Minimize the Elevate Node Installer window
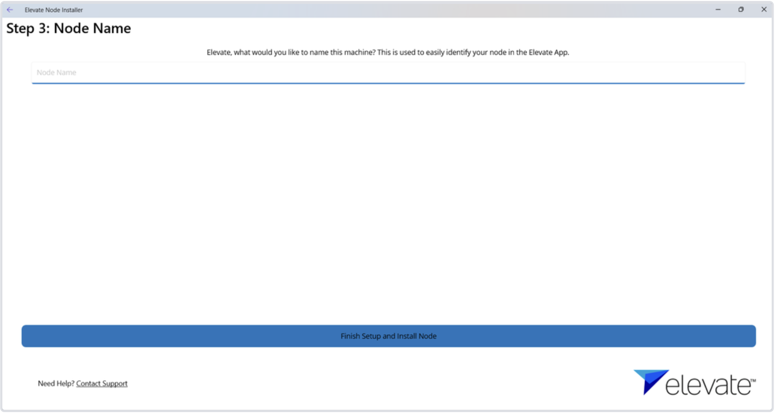Image resolution: width=775 pixels, height=414 pixels. pyautogui.click(x=718, y=10)
